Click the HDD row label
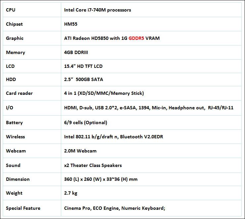 [x=11, y=79]
